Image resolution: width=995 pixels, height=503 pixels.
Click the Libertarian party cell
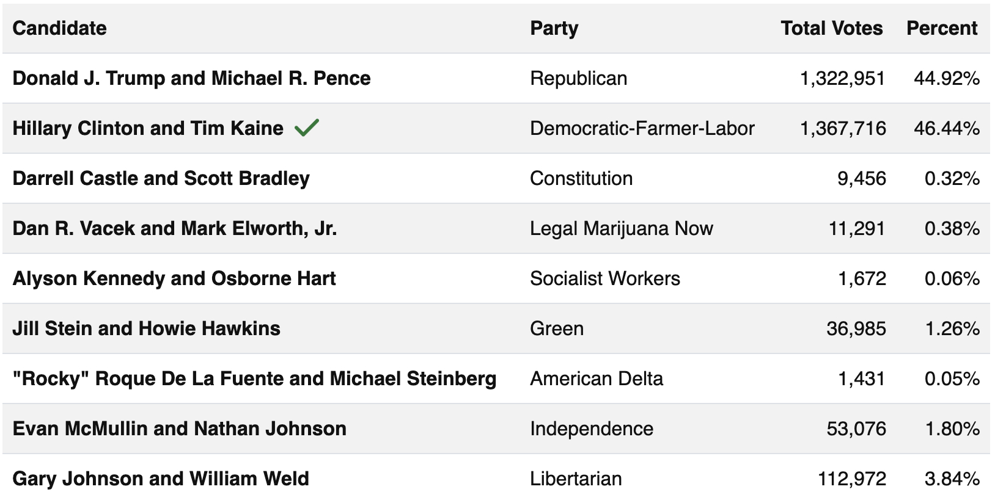click(x=576, y=479)
